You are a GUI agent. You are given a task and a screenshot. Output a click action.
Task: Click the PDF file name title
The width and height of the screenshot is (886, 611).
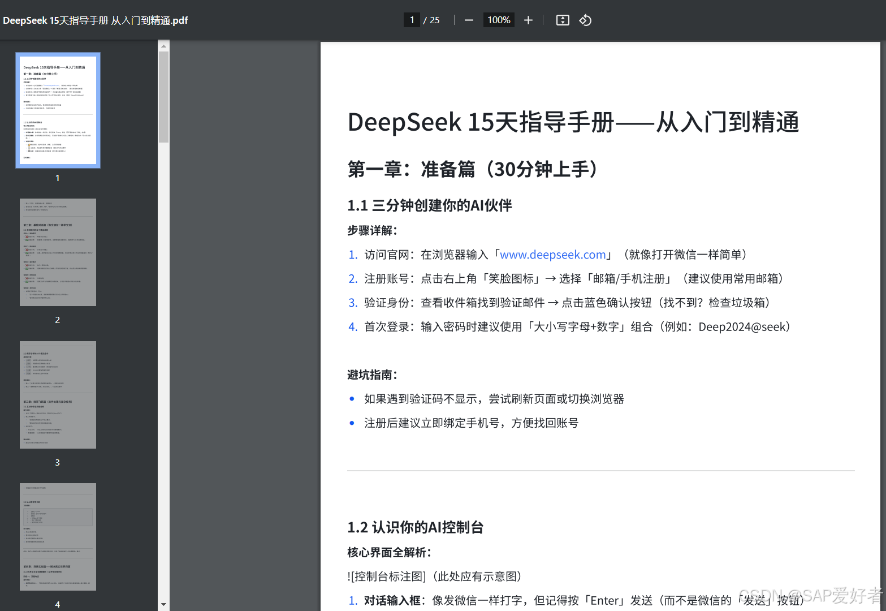coord(96,20)
